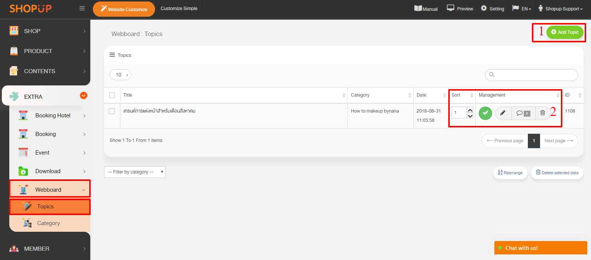
Task: Click the Category hierarchy icon
Action: pyautogui.click(x=27, y=223)
